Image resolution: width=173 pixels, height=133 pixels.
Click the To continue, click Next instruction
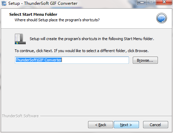coord(82,51)
